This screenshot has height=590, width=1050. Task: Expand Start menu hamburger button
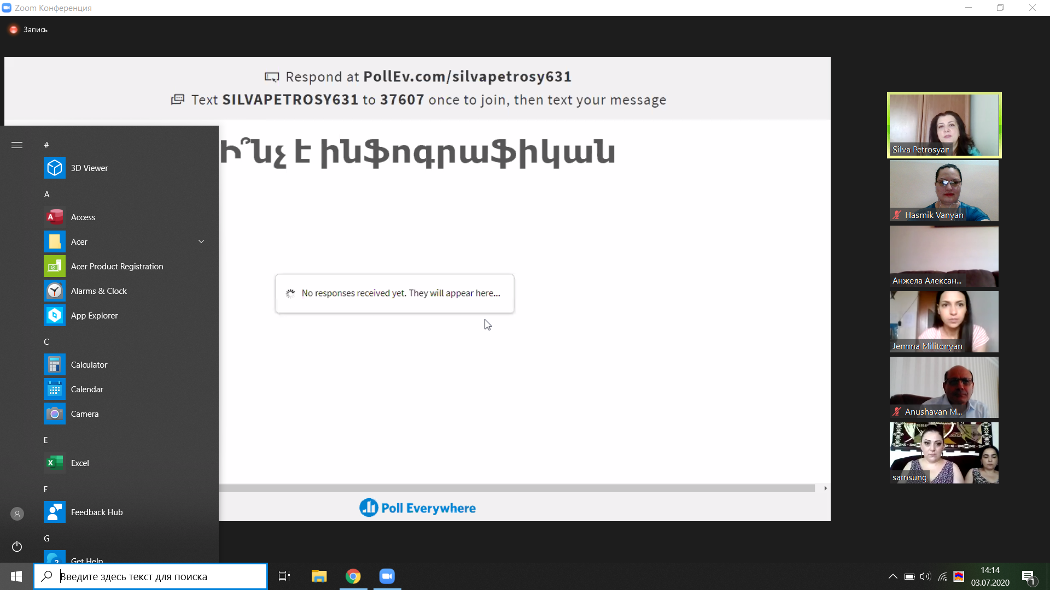point(17,145)
